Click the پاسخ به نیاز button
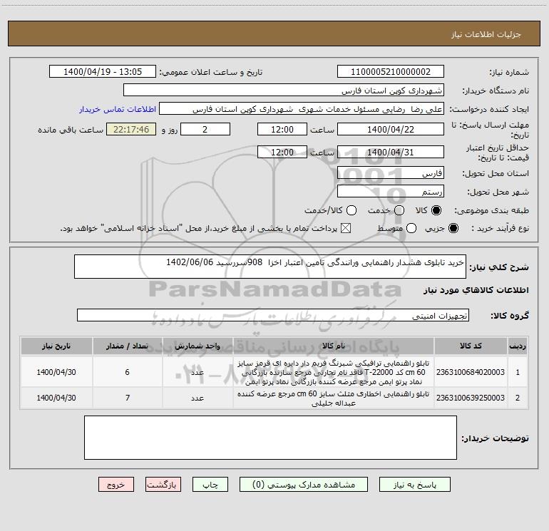 (x=414, y=485)
